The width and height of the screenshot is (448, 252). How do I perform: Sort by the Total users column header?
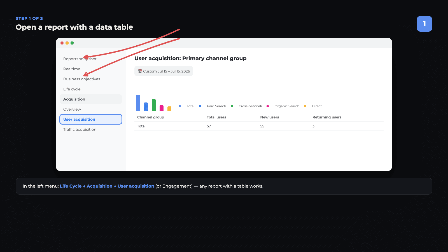[x=216, y=117]
